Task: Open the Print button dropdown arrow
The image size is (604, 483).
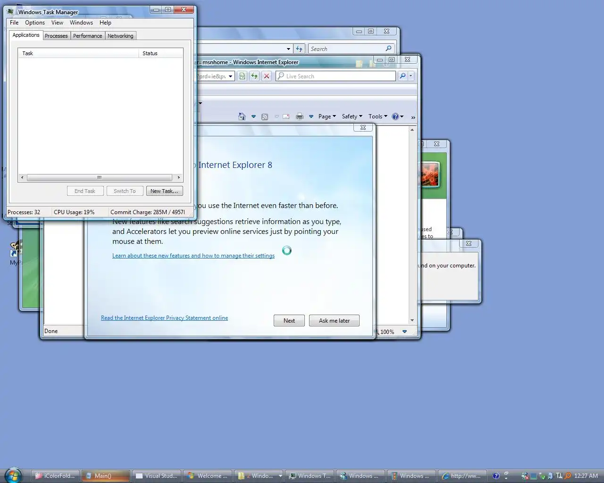Action: coord(311,117)
